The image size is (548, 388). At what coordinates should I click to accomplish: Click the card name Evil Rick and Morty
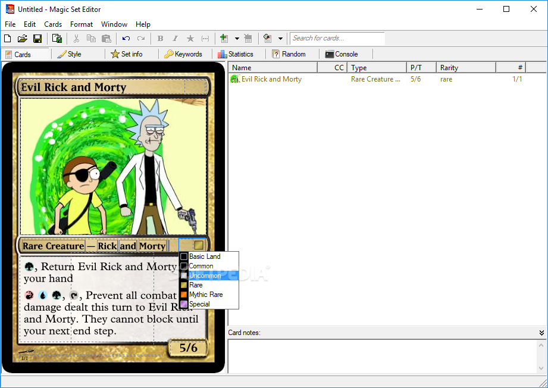pos(73,87)
